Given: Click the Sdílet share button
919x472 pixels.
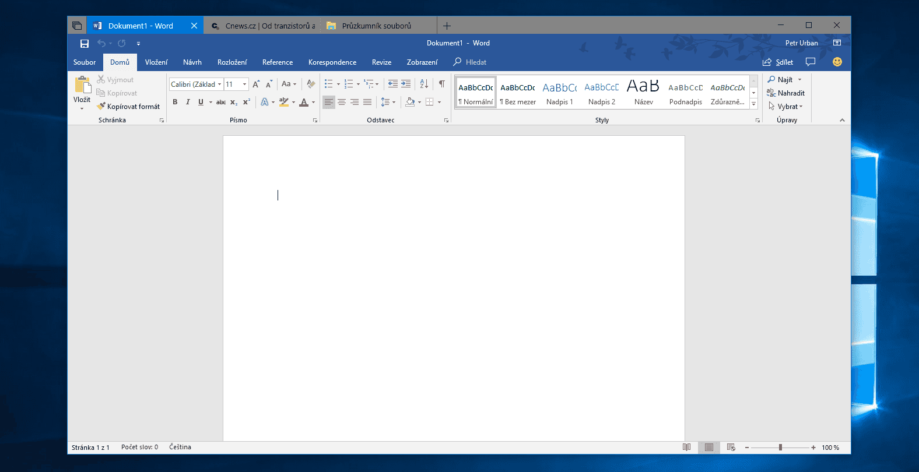Looking at the screenshot, I should pos(778,62).
